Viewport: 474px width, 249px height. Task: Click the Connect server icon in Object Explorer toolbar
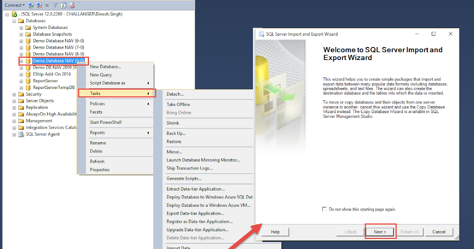30,5
